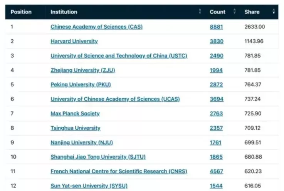The image size is (284, 191).
Task: Open Chinese Academy of Sciences (CAS) link
Action: (97, 27)
